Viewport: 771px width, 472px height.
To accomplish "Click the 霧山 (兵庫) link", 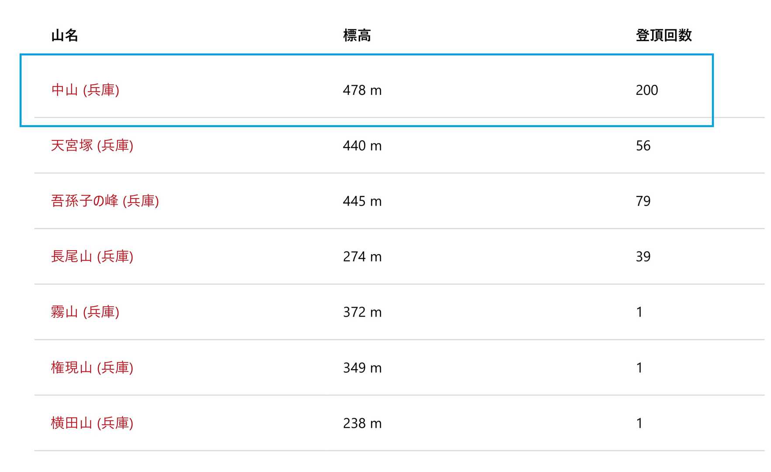I will pos(85,312).
